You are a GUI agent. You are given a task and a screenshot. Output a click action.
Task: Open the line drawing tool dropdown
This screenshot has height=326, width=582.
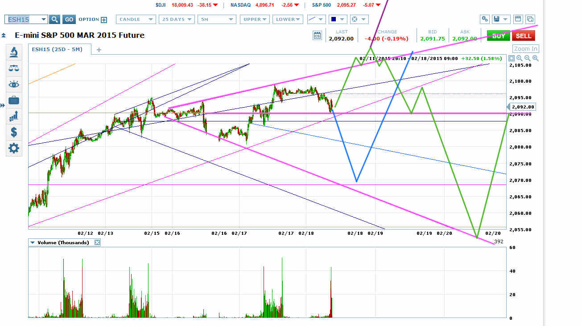coord(316,19)
